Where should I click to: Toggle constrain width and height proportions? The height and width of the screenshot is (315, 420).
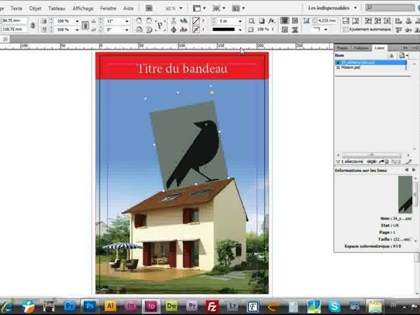point(33,25)
